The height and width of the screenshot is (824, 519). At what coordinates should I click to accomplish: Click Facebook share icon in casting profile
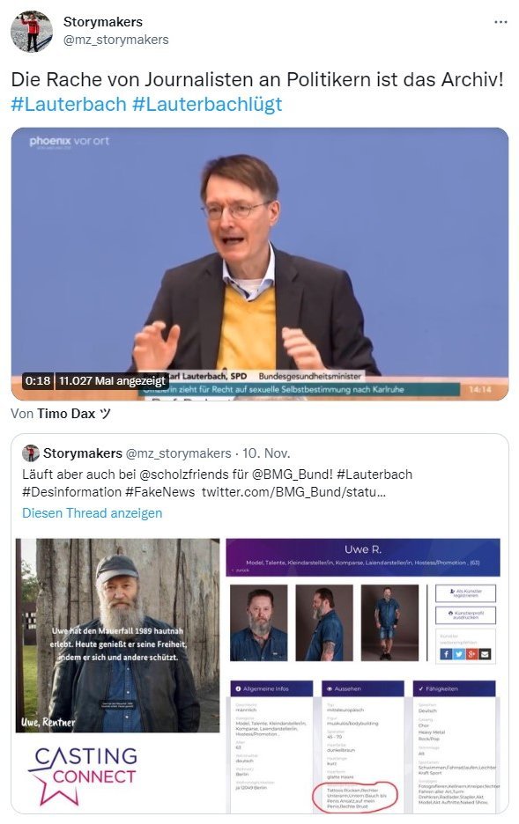(x=446, y=654)
